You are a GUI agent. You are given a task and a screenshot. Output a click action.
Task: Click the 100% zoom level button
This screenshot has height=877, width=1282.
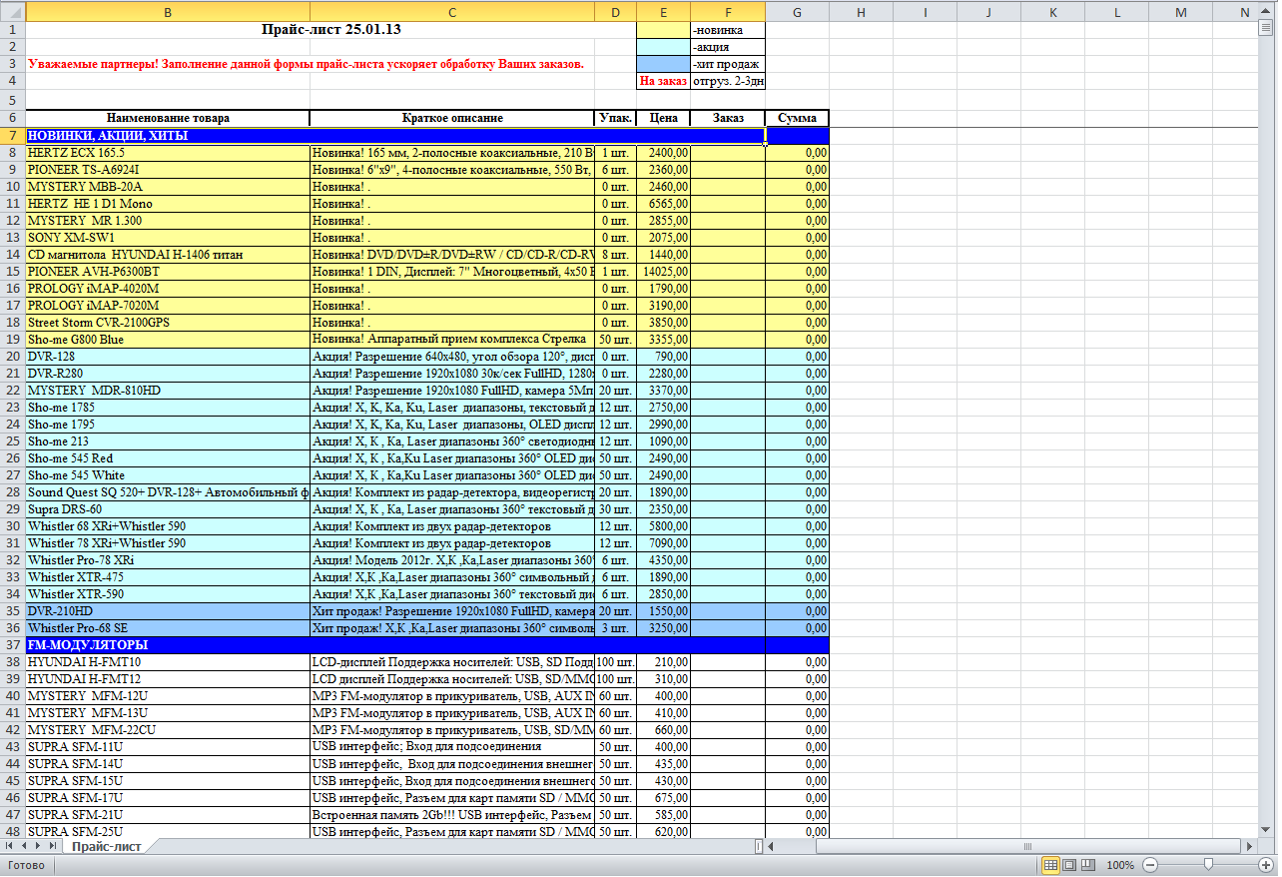[x=1120, y=865]
